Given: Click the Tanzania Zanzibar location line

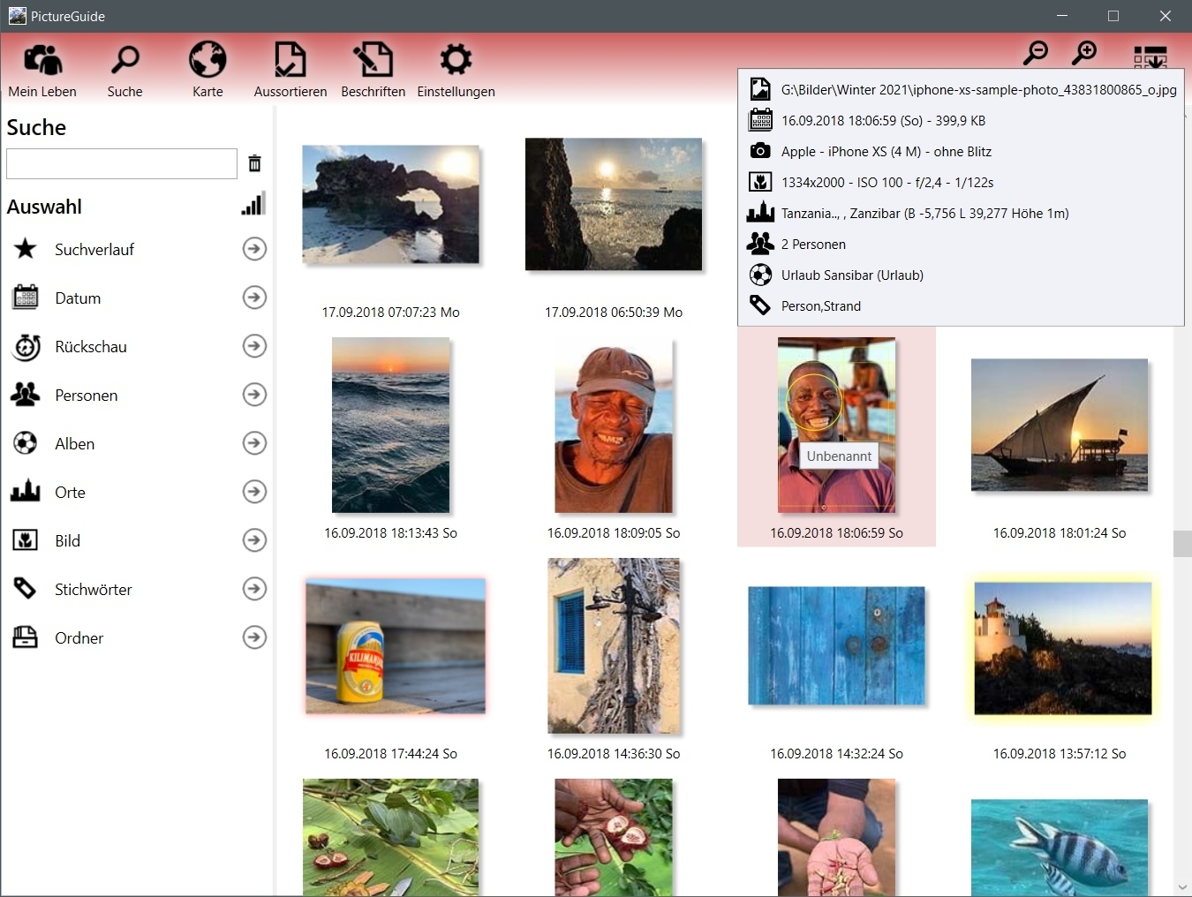Looking at the screenshot, I should pos(924,214).
